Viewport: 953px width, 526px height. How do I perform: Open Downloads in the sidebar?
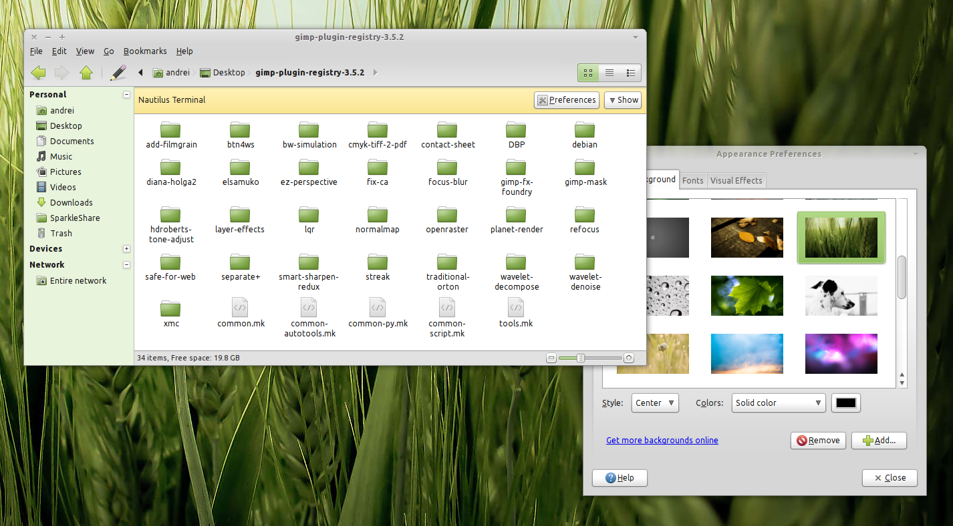(64, 203)
